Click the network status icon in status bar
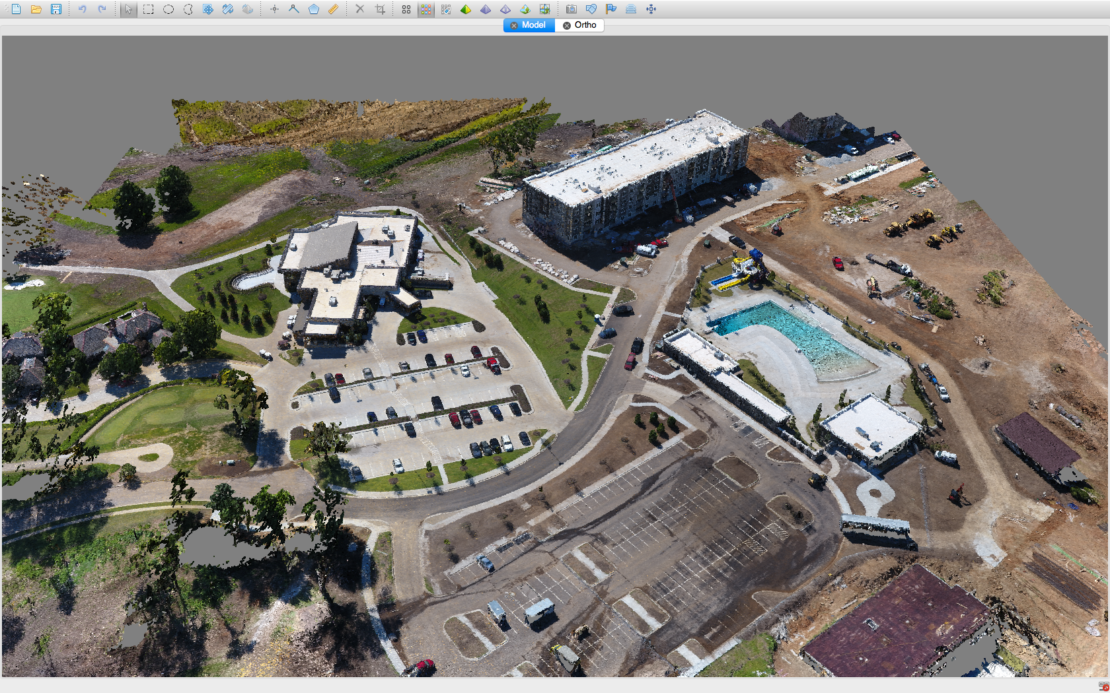Viewport: 1110px width, 693px height. (x=1103, y=687)
